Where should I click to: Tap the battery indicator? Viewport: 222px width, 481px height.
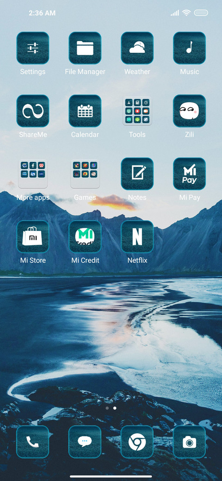pos(201,13)
